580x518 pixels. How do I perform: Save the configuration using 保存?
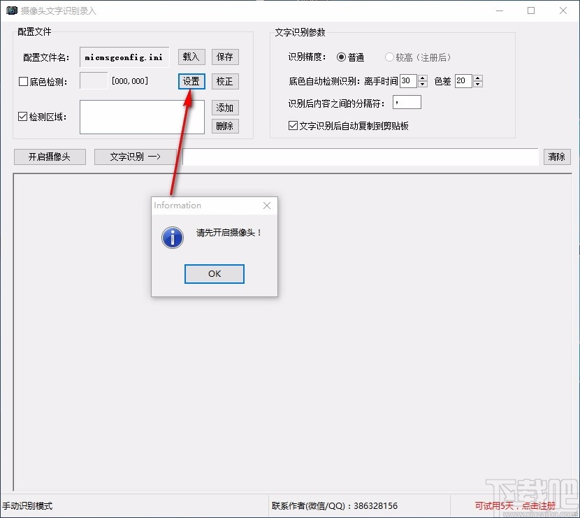[x=225, y=57]
